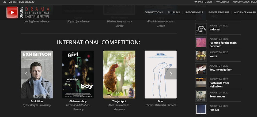The image size is (257, 117).
Task: Open the Happy sidebar link
Action: coord(214,16)
